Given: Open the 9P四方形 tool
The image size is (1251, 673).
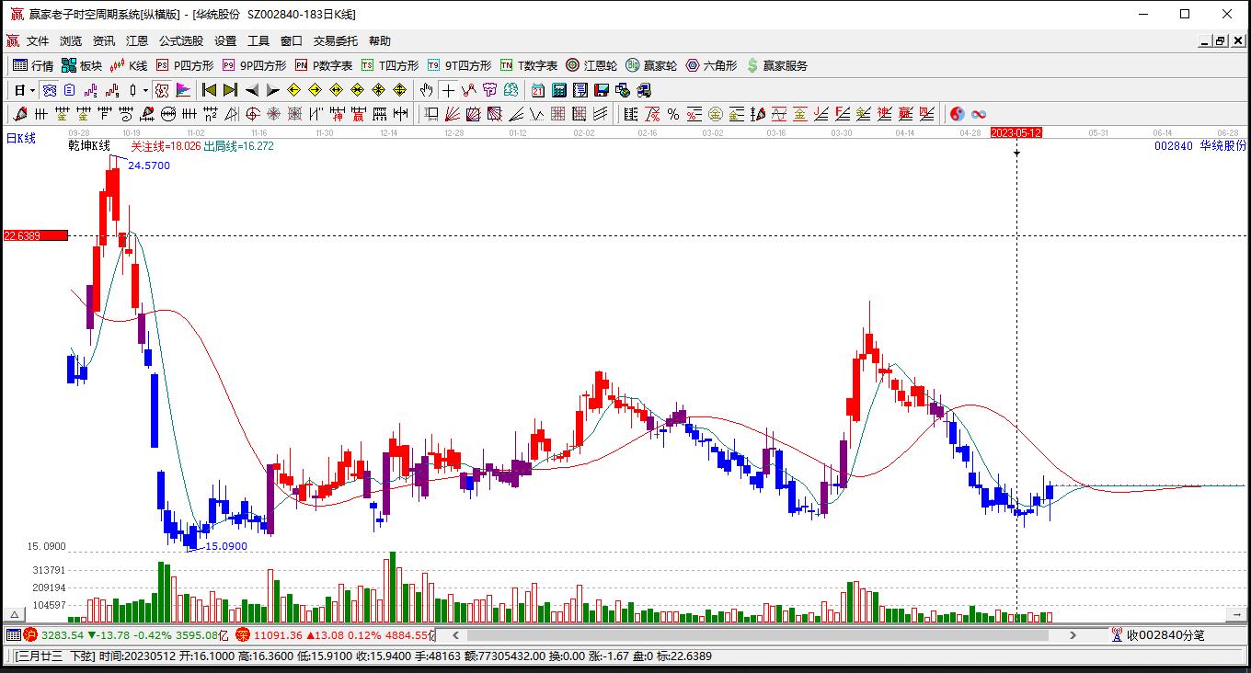Looking at the screenshot, I should (254, 65).
